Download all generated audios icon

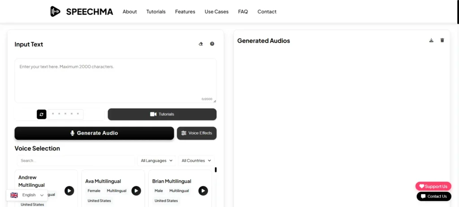pyautogui.click(x=431, y=40)
